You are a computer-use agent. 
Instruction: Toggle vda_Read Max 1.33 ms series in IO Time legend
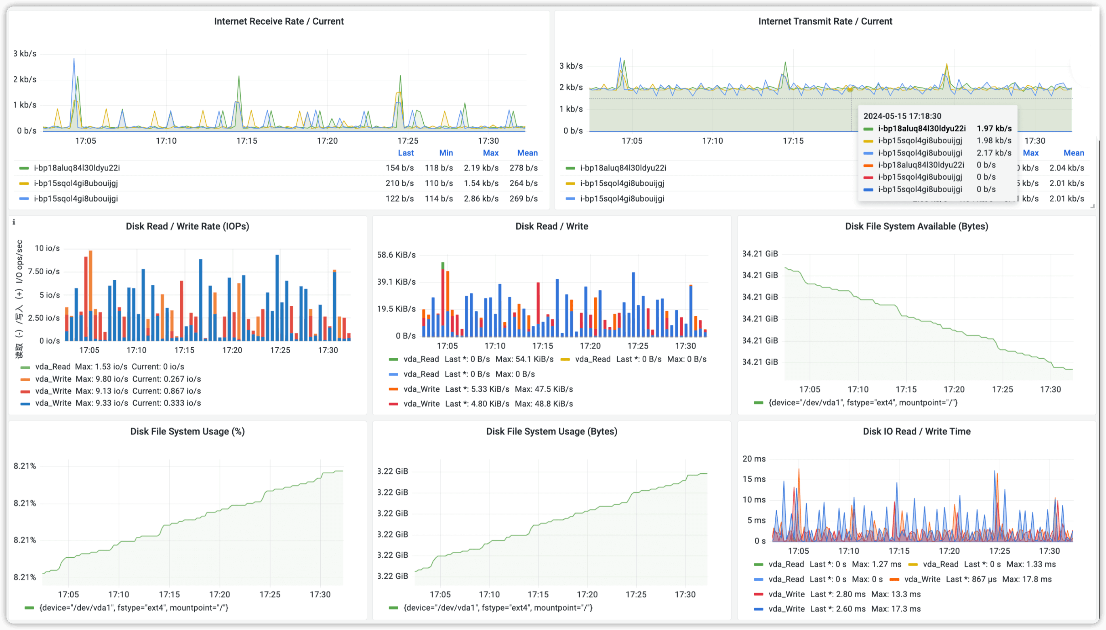coord(940,564)
